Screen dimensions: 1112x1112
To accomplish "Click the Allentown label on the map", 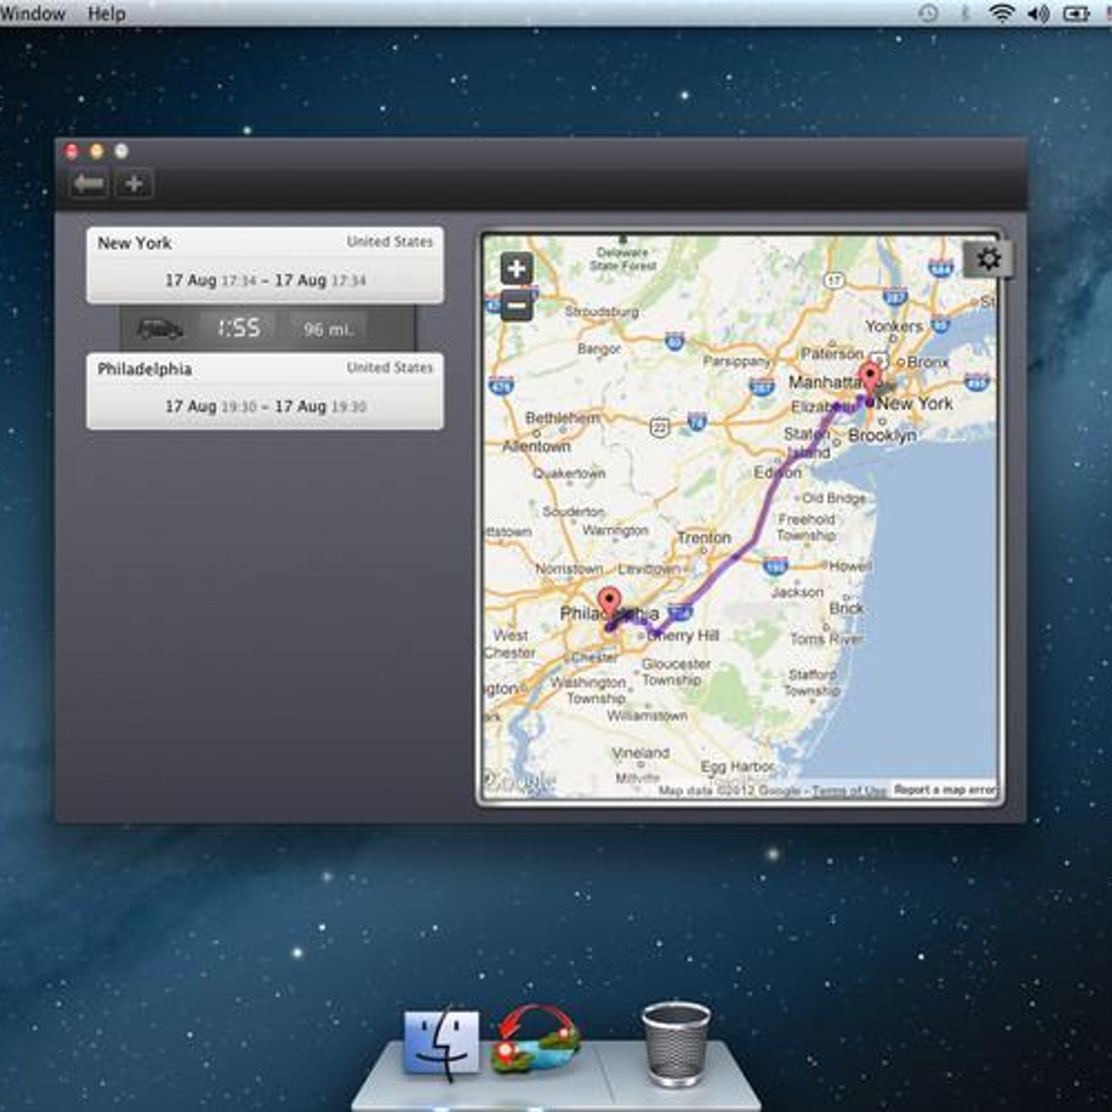I will pyautogui.click(x=537, y=446).
